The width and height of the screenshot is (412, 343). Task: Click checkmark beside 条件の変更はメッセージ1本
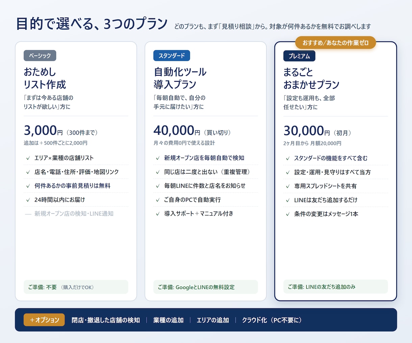pyautogui.click(x=288, y=214)
